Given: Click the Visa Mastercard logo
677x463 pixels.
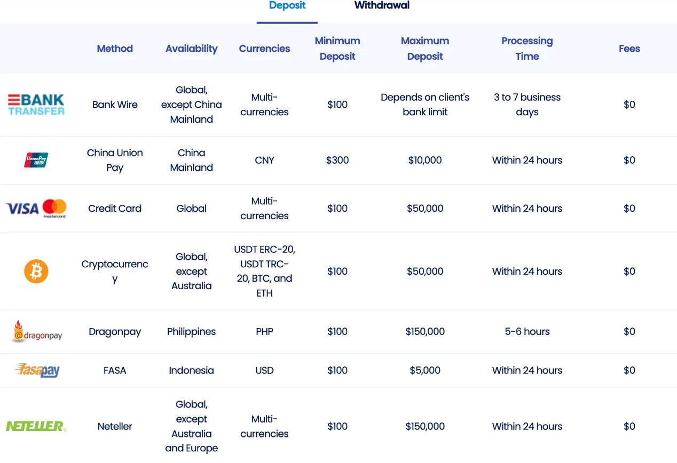Looking at the screenshot, I should 36,209.
